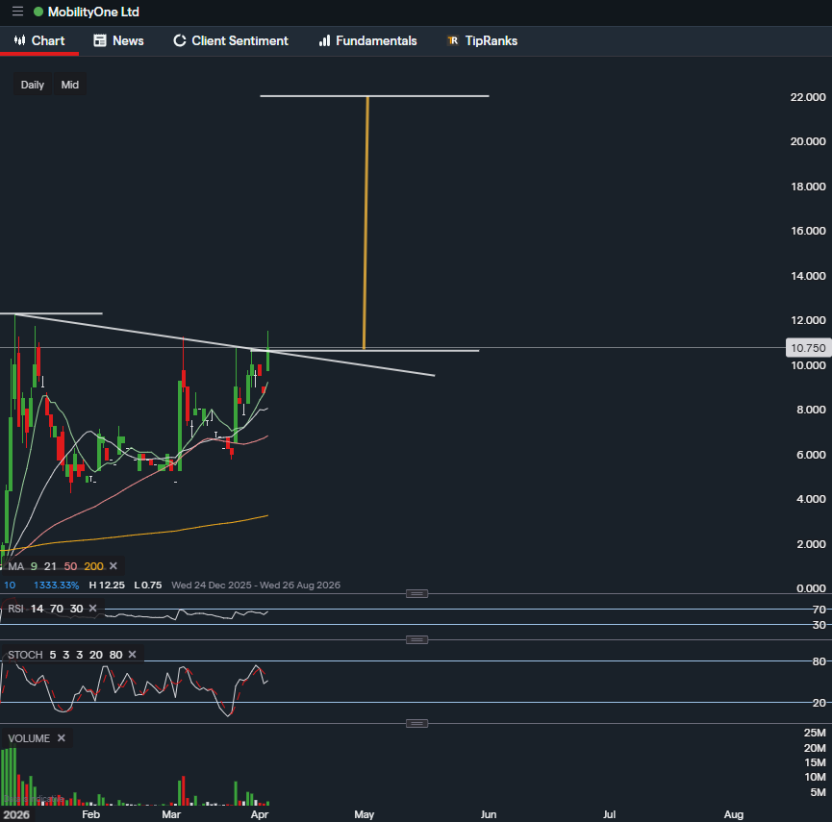Click the Chart tab candlestick icon
Image resolution: width=832 pixels, height=822 pixels.
tap(19, 40)
